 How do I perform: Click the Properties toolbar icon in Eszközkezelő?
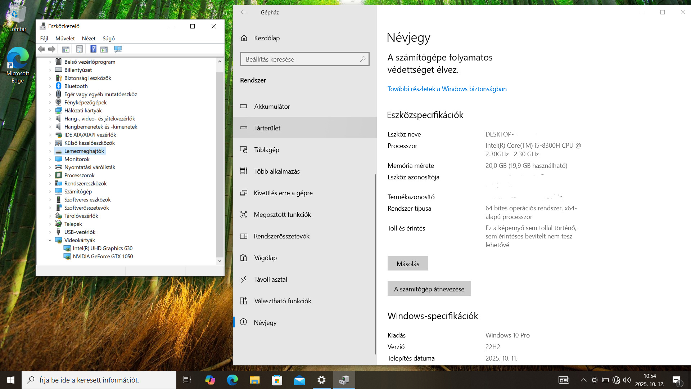pyautogui.click(x=80, y=49)
